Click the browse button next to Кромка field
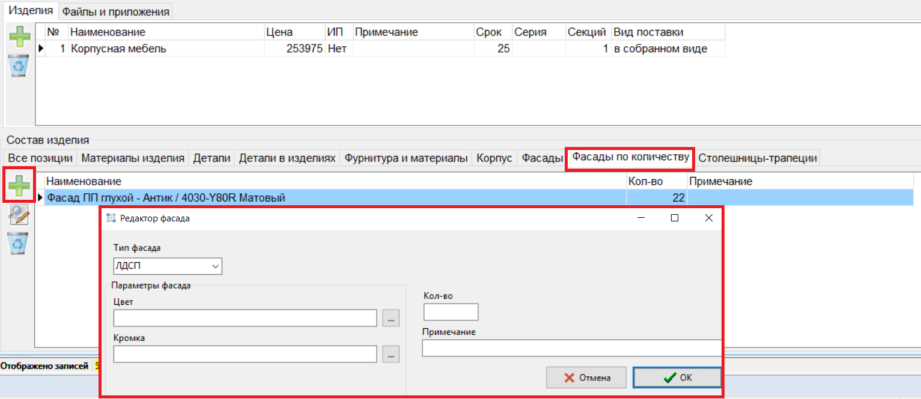This screenshot has width=921, height=399. point(391,354)
